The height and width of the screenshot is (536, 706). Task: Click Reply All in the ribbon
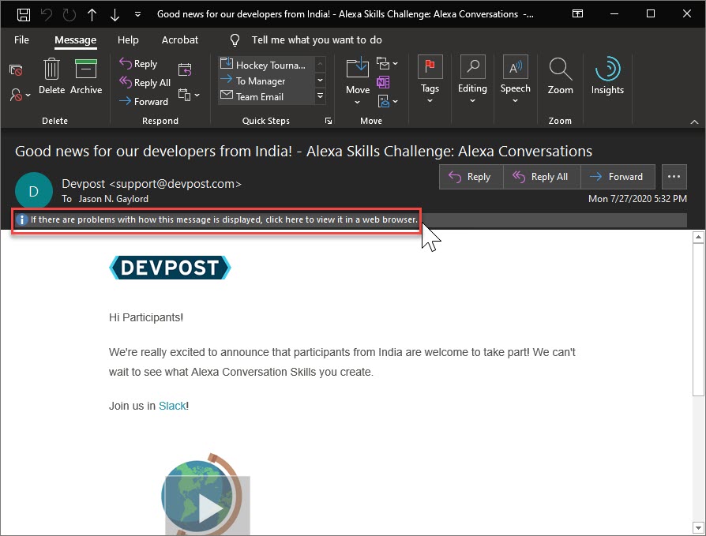coord(145,82)
